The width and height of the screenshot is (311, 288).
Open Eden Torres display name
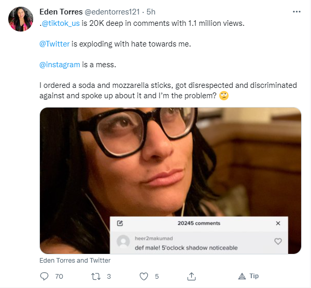tap(61, 12)
